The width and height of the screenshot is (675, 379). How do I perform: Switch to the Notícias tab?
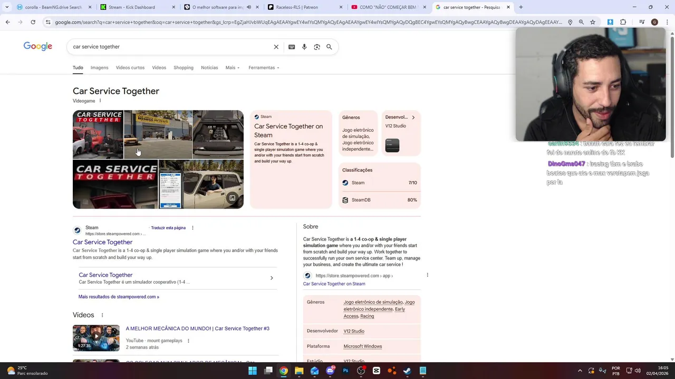point(209,67)
